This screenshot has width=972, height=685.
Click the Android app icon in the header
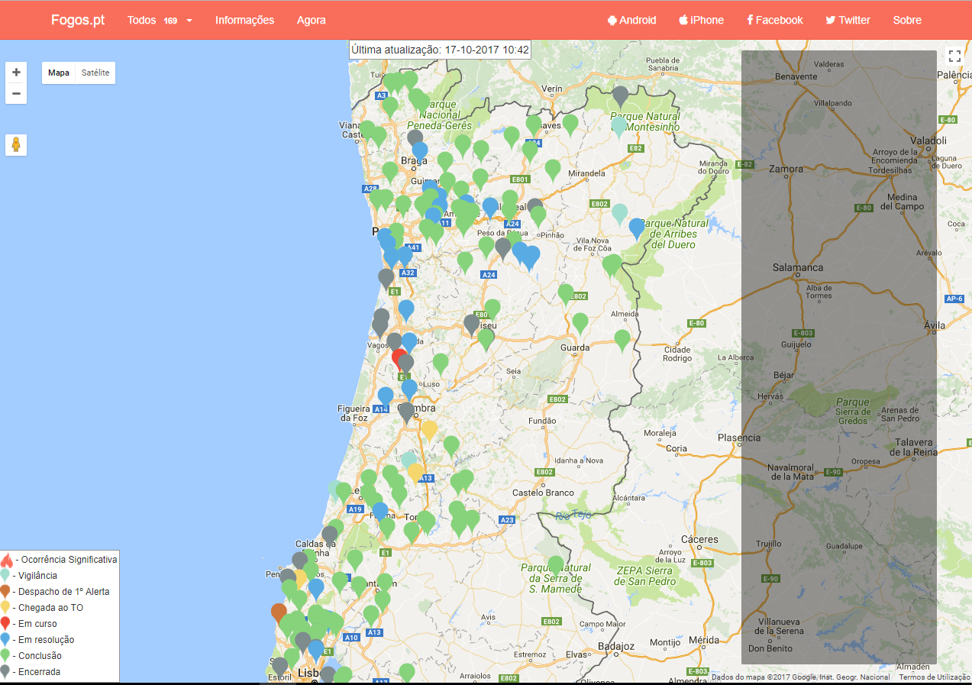click(611, 21)
